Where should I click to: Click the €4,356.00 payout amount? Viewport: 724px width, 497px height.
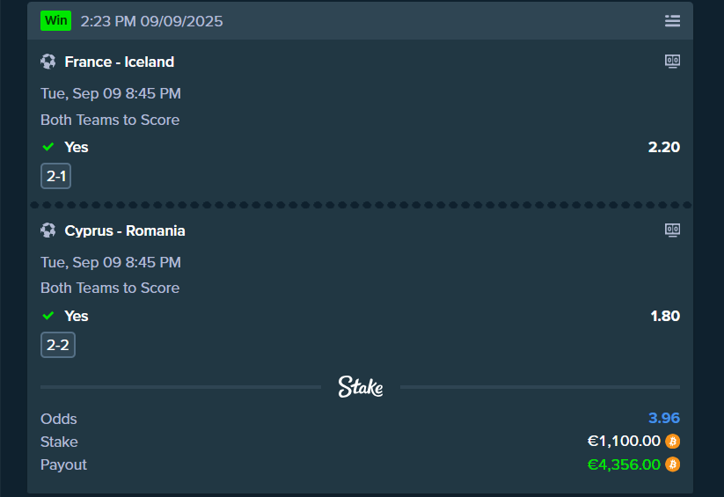tap(624, 464)
